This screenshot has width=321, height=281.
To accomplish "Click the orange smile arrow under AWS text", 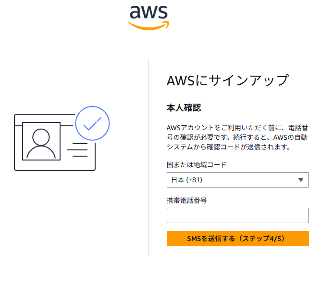I will pos(148,26).
